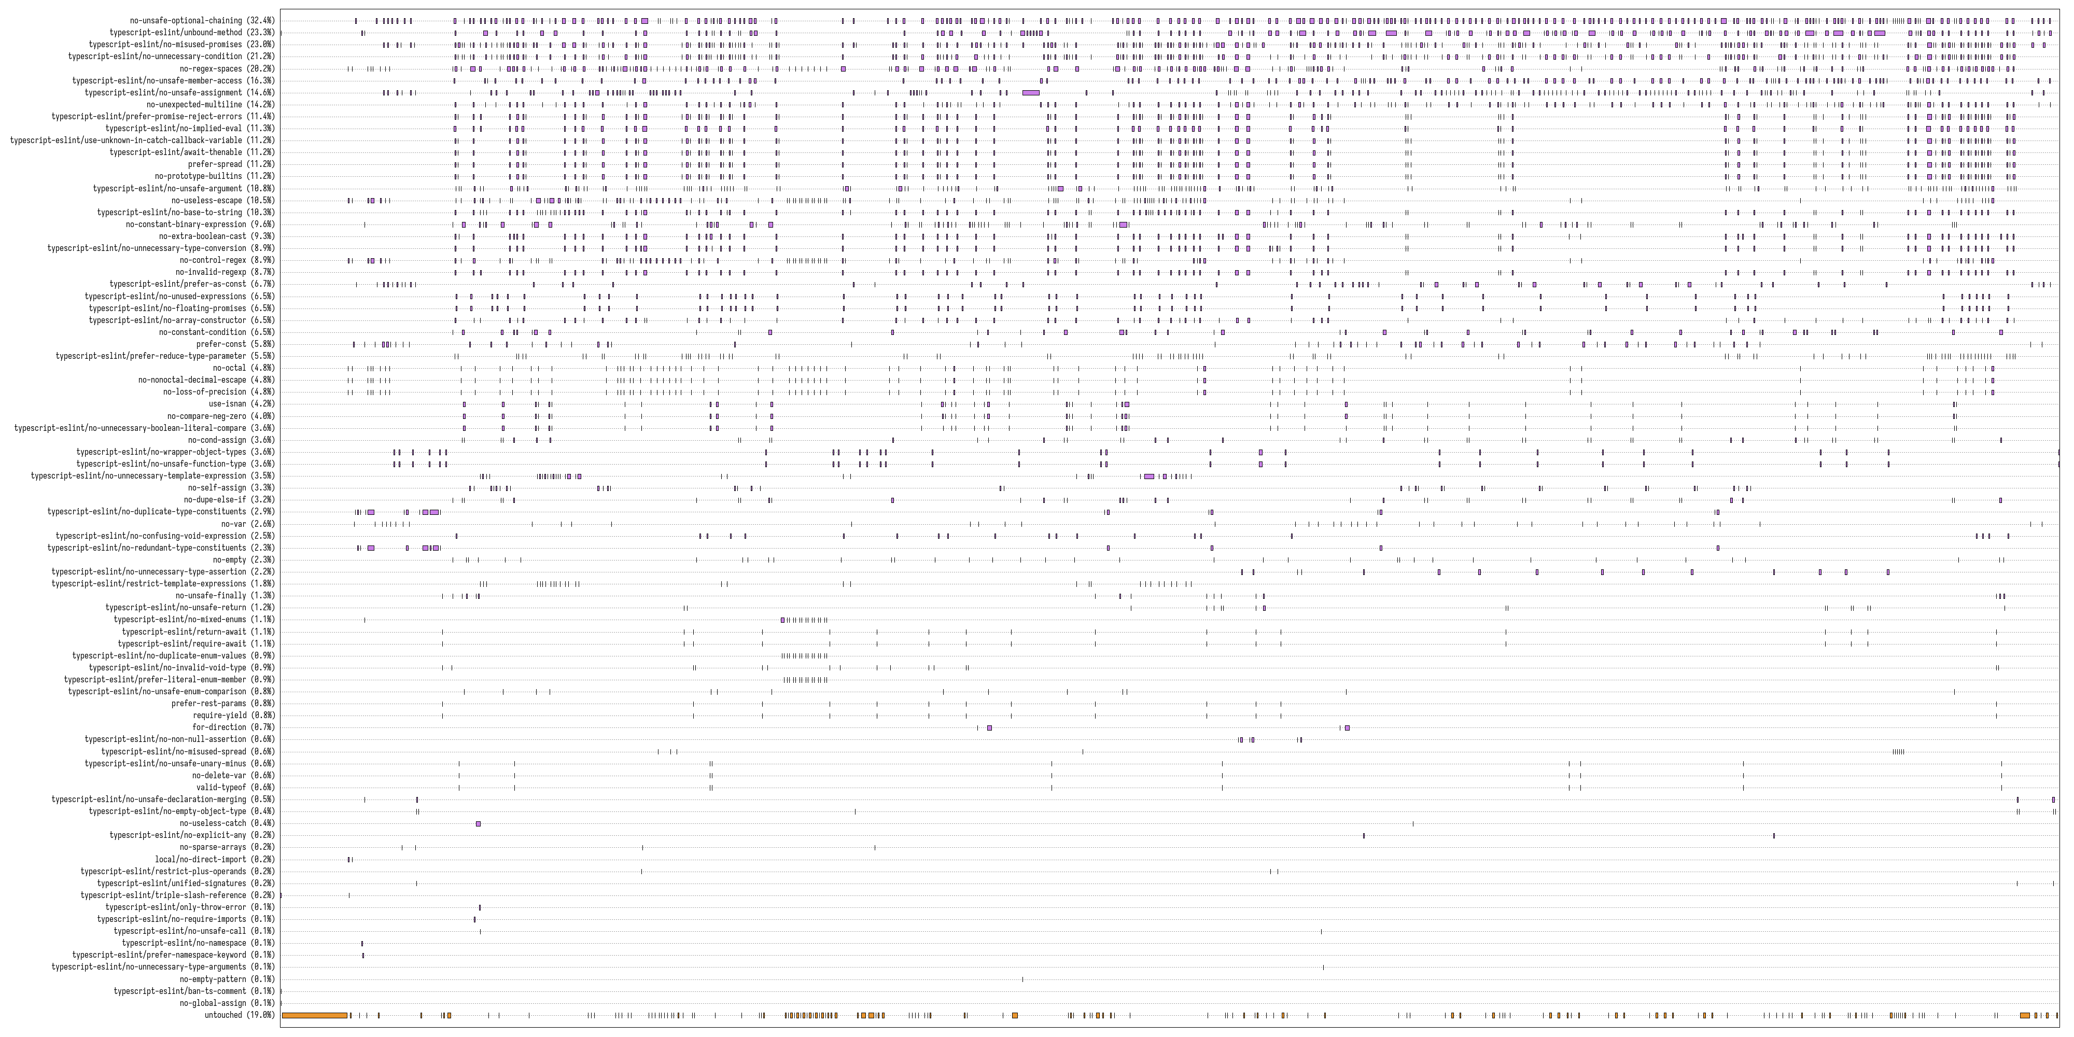Select the no-constant-binary-expression (9.6%) label
Viewport: 2074px width, 1037px height.
point(201,225)
